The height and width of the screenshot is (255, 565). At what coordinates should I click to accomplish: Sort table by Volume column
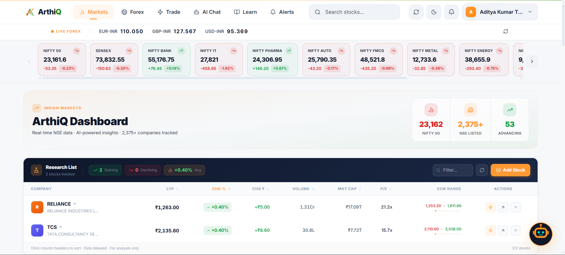click(x=303, y=189)
